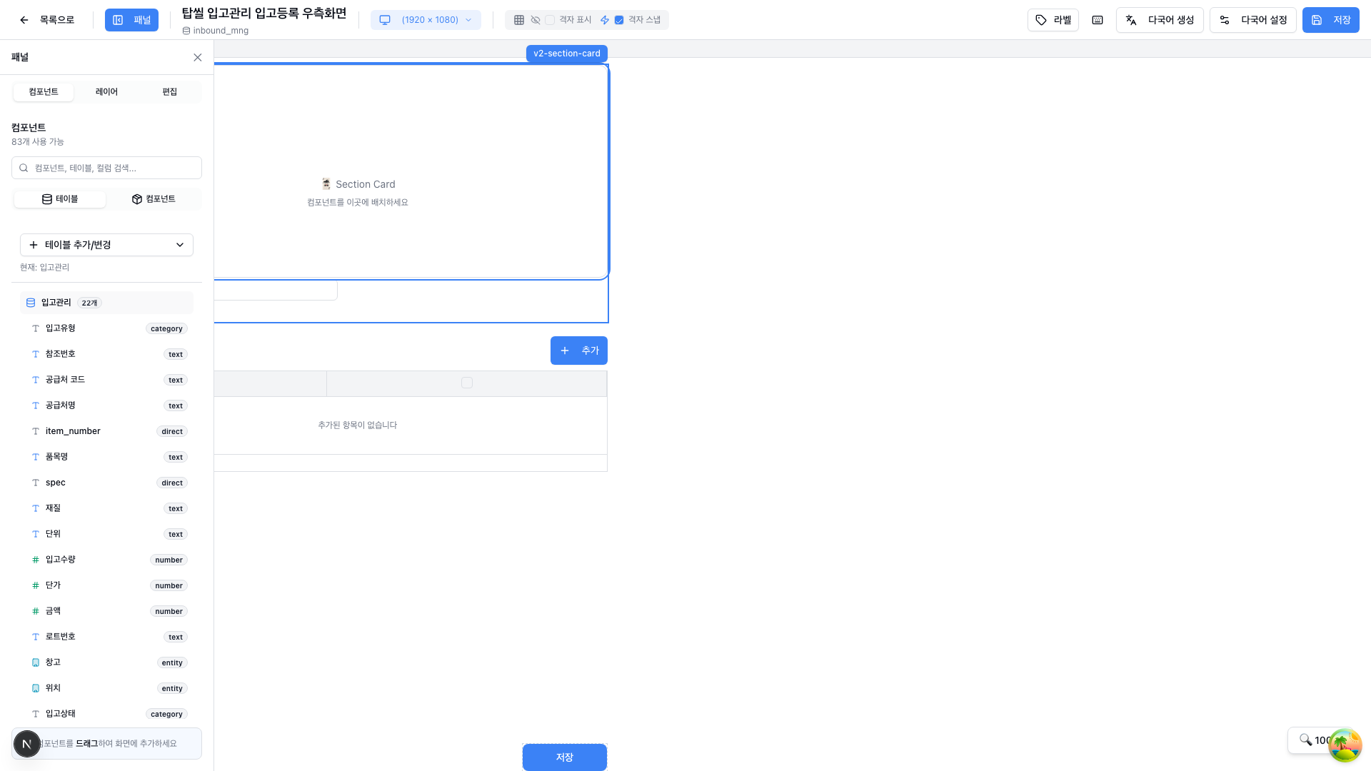Click the crossed-eye hide icon
Viewport: 1371px width, 771px height.
(536, 20)
